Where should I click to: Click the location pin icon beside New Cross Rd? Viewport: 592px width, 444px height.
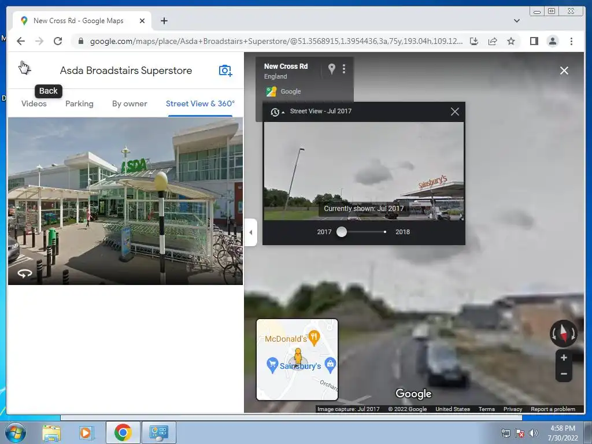click(331, 69)
